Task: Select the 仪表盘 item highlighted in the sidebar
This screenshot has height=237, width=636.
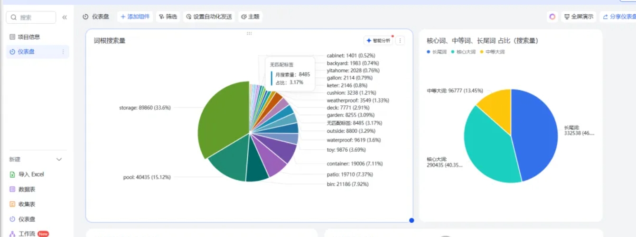Action: [x=37, y=52]
